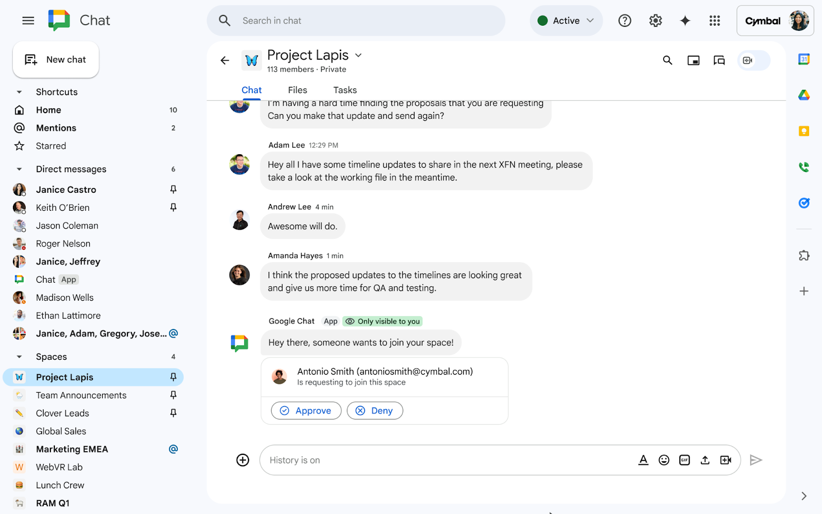Toggle pin on Keith O'Brien conversation

(x=173, y=208)
